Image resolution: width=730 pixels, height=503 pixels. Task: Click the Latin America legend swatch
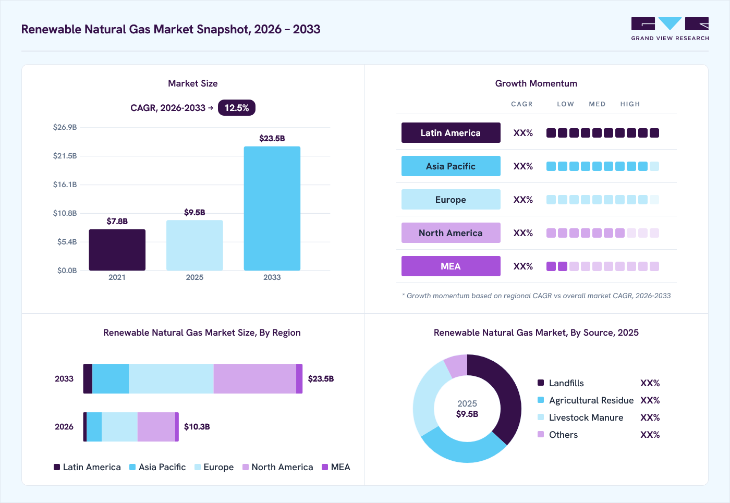(57, 467)
